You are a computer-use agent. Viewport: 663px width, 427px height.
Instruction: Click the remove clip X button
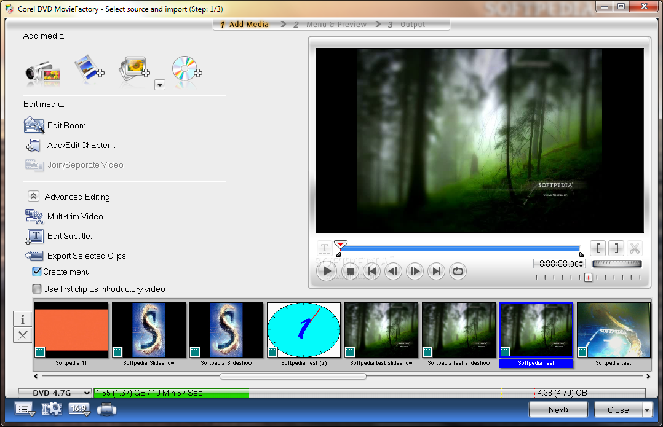pos(23,335)
